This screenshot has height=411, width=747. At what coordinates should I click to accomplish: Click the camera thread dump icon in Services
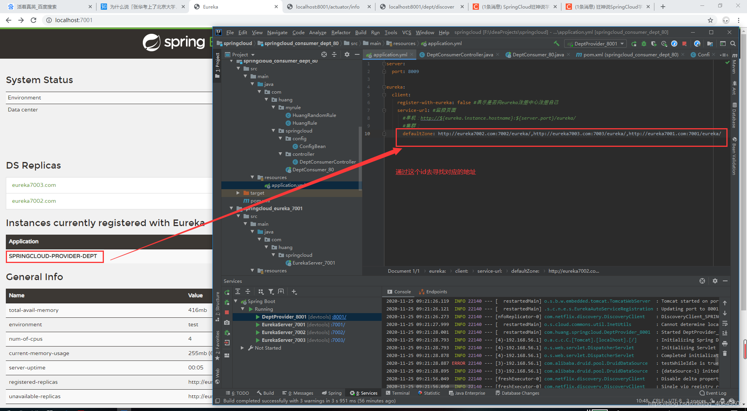pos(227,322)
